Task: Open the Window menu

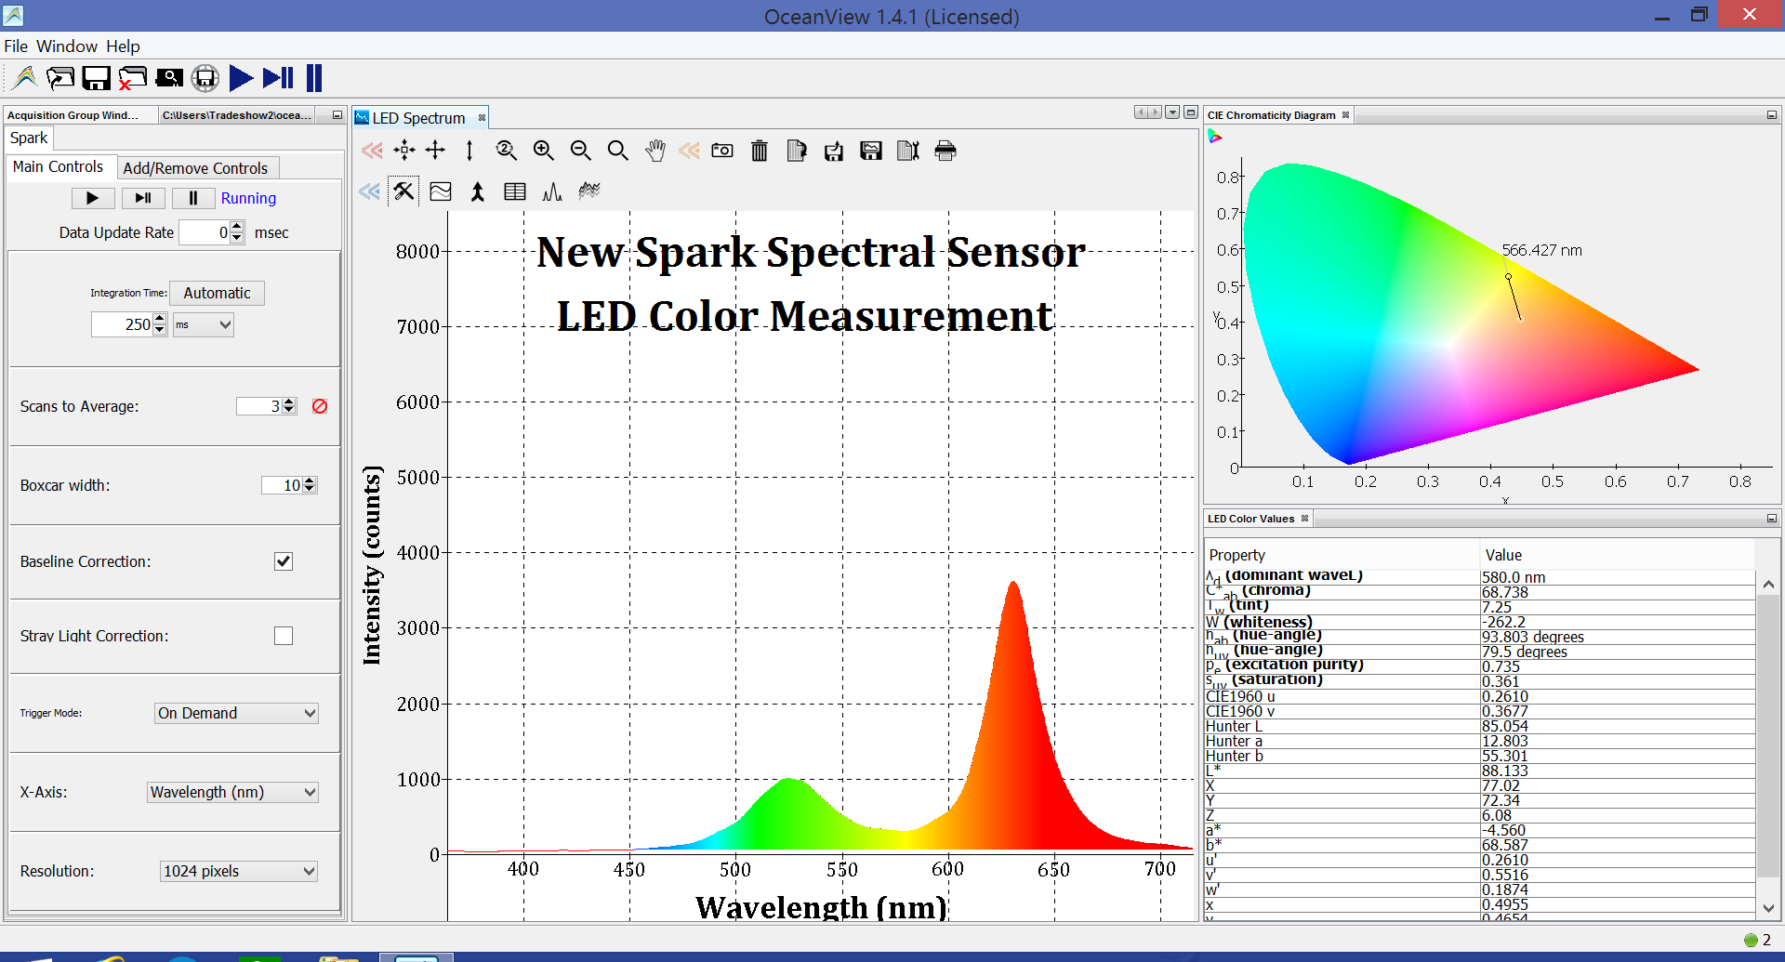Action: coord(67,46)
